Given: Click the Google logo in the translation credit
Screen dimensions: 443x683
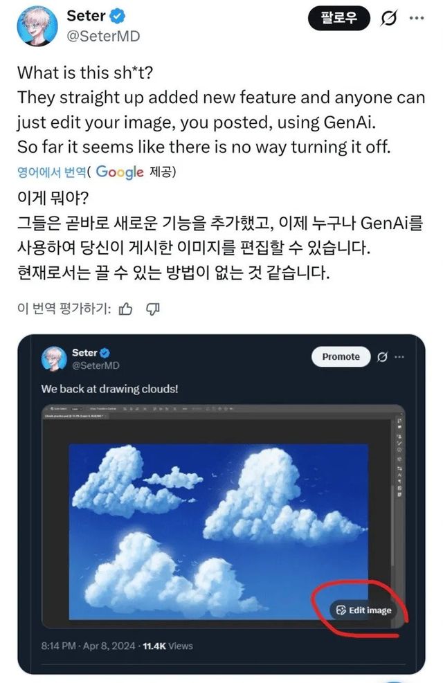Looking at the screenshot, I should click(120, 172).
